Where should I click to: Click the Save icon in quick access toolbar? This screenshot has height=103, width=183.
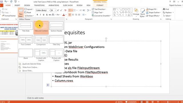click(1, 1)
